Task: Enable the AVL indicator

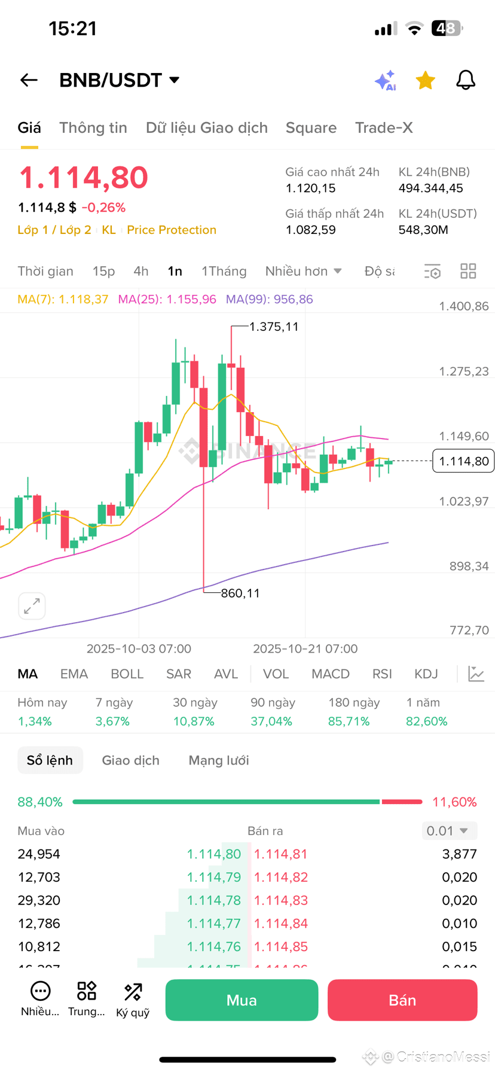Action: [x=226, y=674]
